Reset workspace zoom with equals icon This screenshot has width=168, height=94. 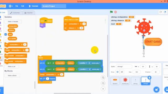(103, 89)
